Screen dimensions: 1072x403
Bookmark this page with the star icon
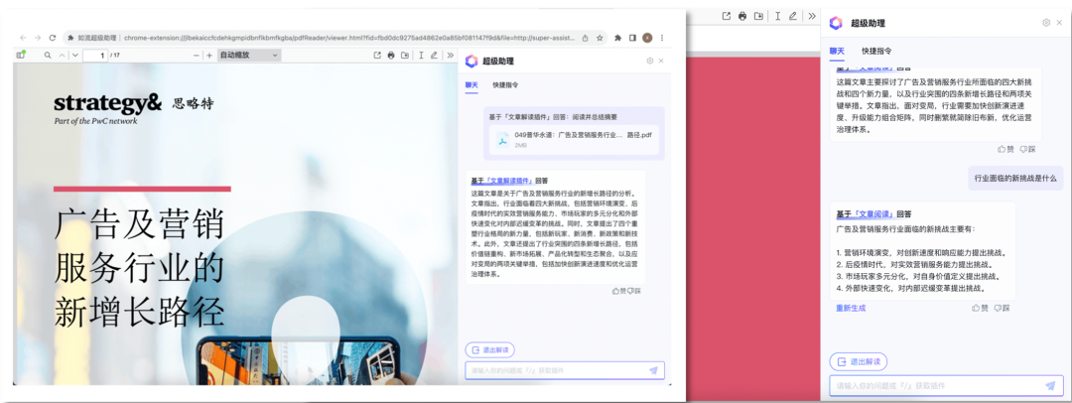pyautogui.click(x=600, y=38)
